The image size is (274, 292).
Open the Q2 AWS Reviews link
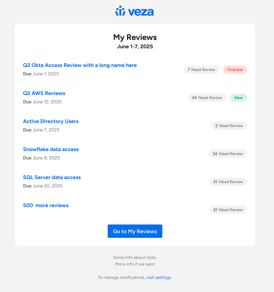[x=44, y=93]
